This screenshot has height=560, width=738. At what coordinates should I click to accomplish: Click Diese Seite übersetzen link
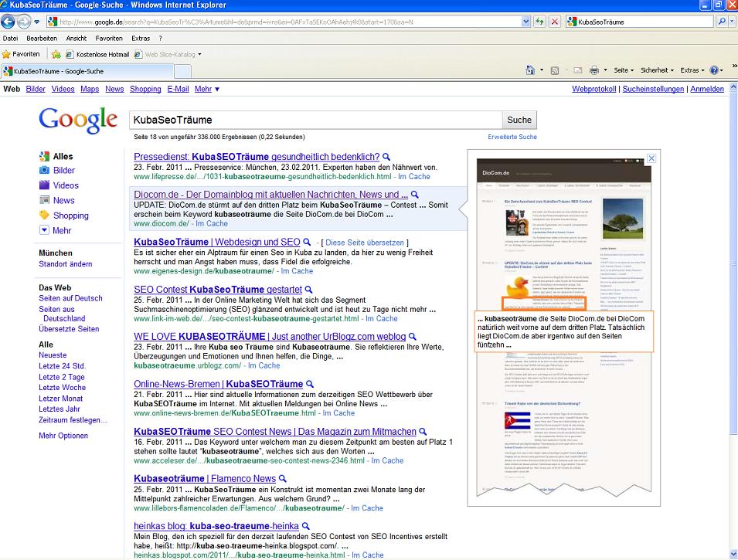(x=365, y=243)
